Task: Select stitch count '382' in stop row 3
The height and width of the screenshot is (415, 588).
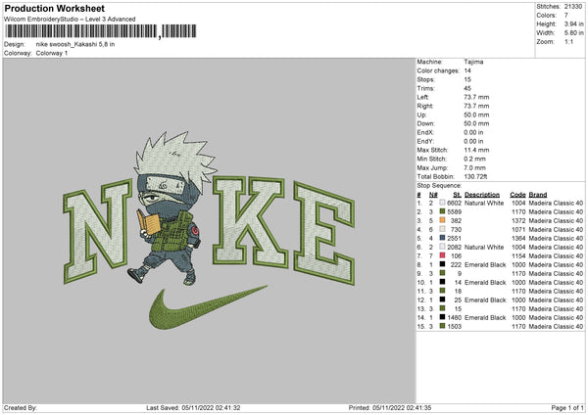Action: [456, 220]
